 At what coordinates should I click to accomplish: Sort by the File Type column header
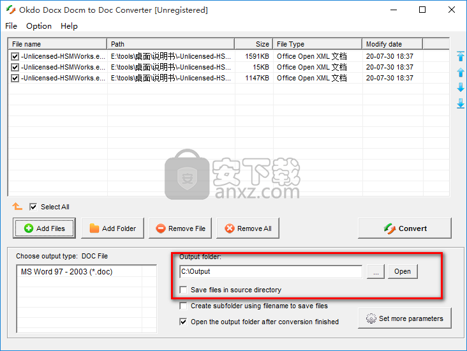318,44
